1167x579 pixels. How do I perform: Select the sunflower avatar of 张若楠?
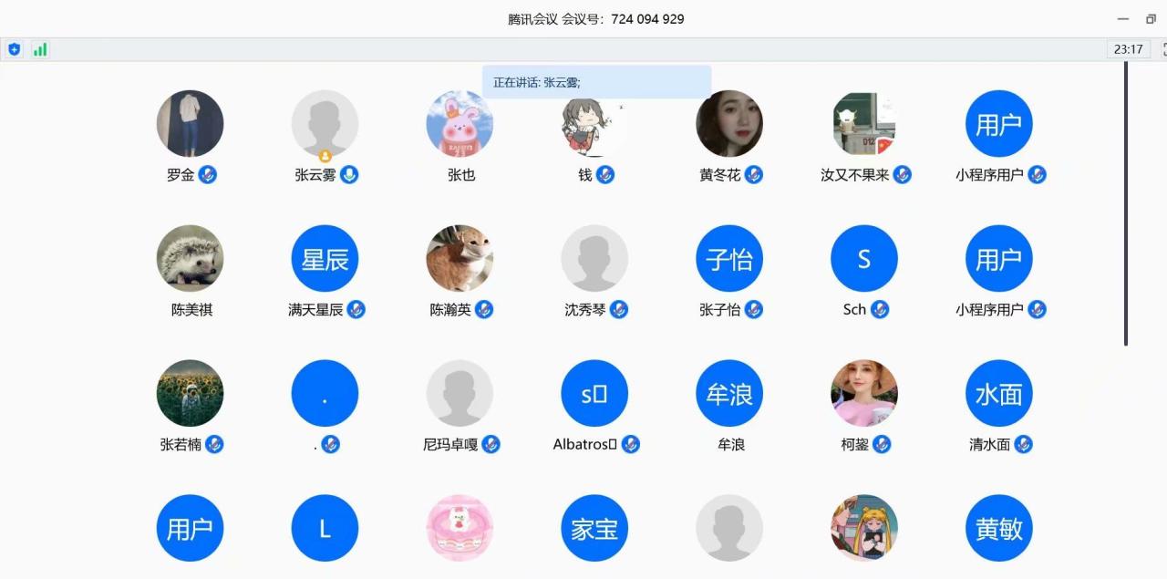pos(190,393)
